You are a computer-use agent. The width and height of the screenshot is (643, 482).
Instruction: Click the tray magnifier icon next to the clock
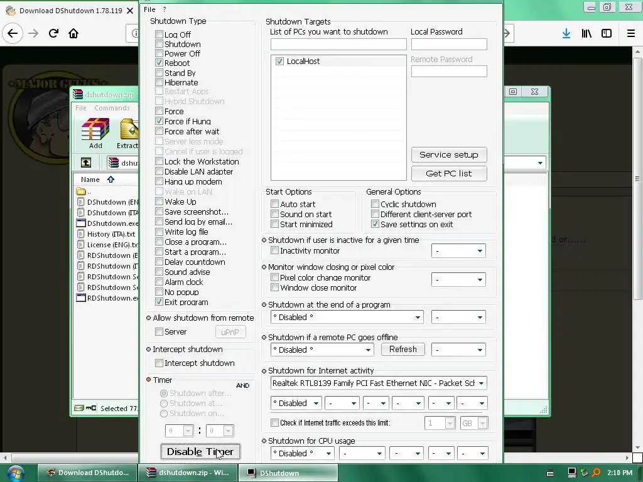point(597,473)
